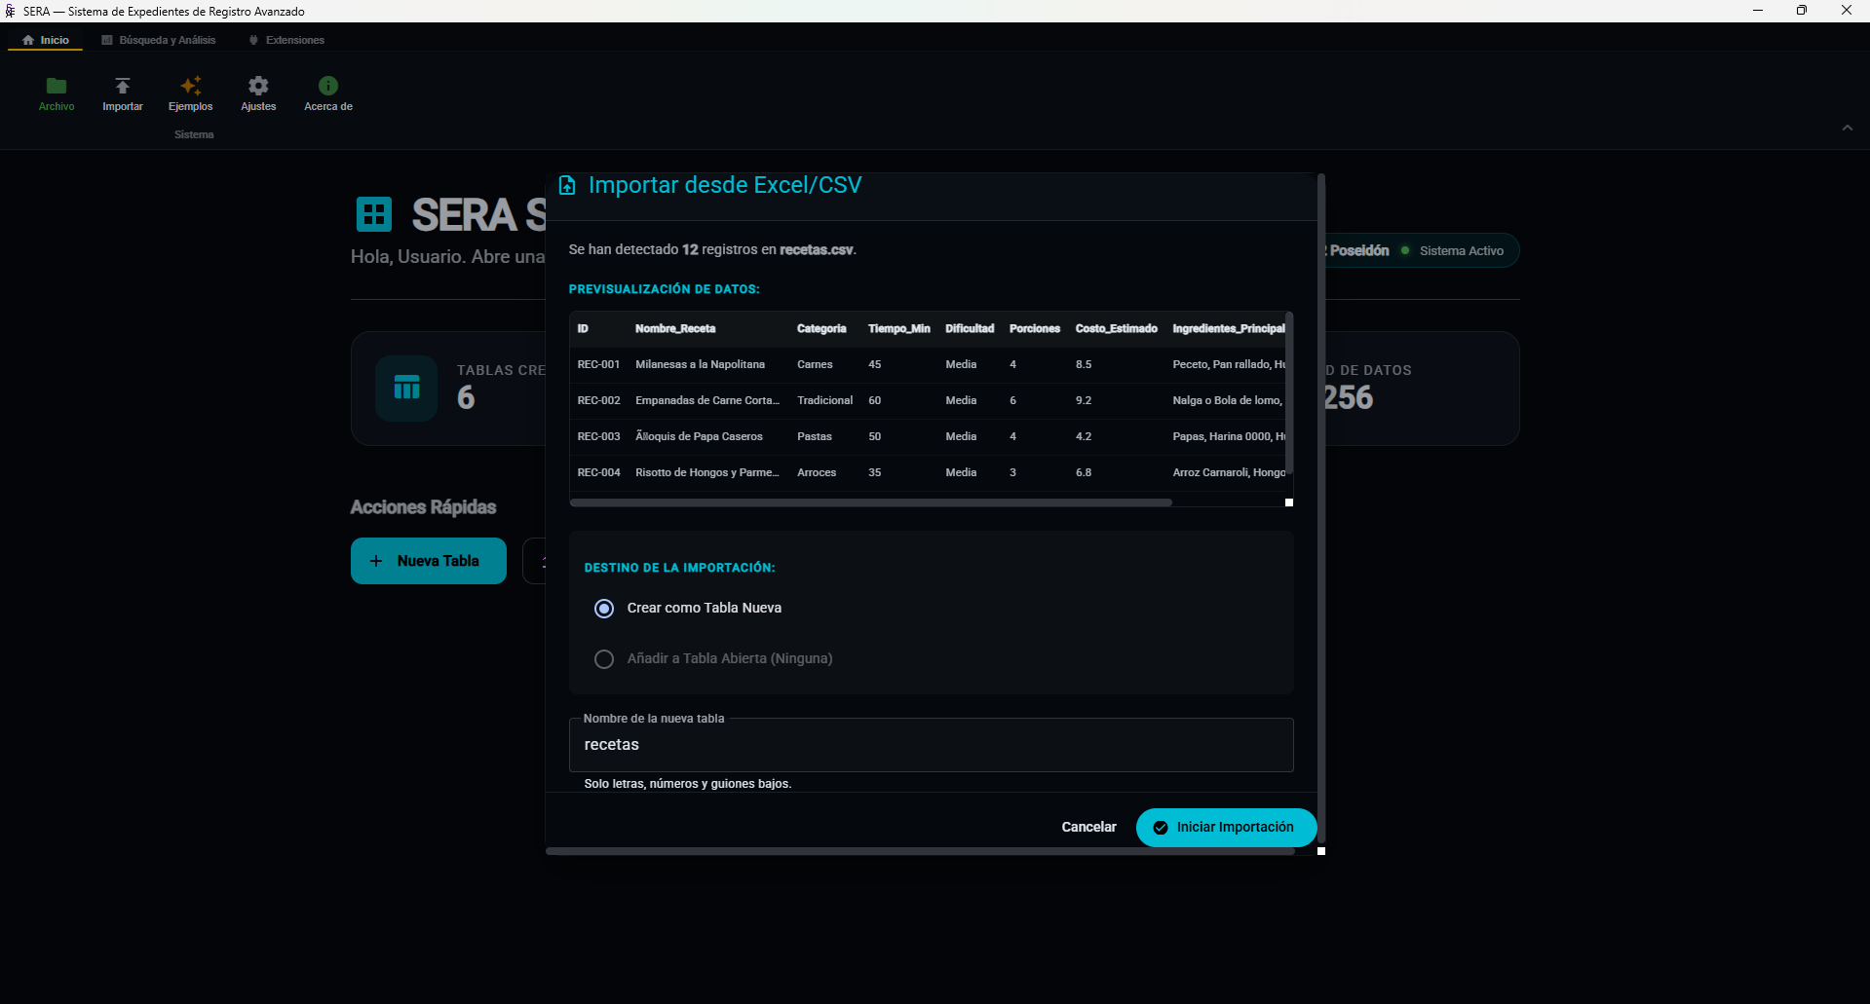Click the Dificultad column header
Screen dimensions: 1870x1004
click(970, 329)
